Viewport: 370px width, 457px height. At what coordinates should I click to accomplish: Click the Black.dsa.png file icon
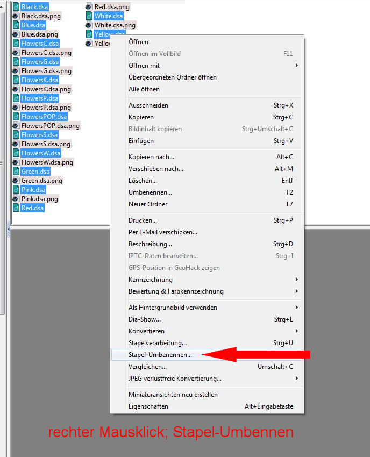click(x=16, y=16)
